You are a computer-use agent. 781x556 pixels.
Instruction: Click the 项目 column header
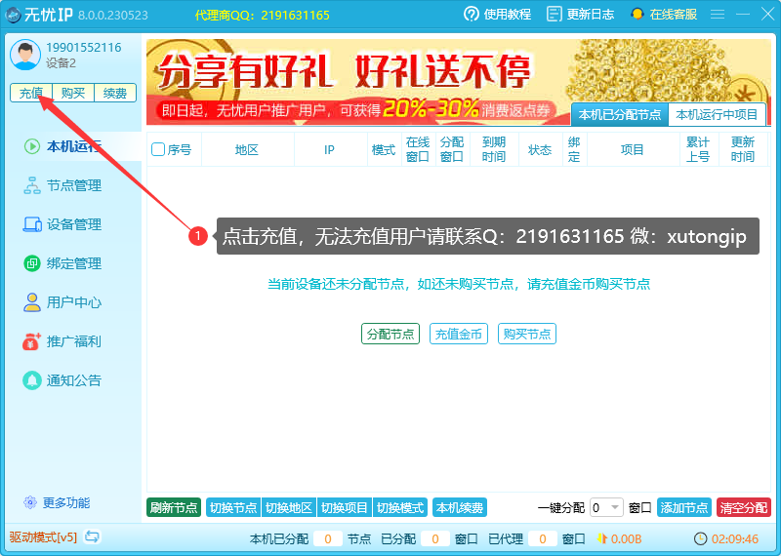pyautogui.click(x=633, y=149)
